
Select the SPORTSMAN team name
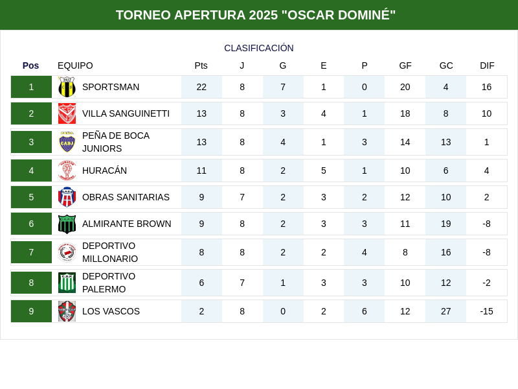[x=111, y=87]
